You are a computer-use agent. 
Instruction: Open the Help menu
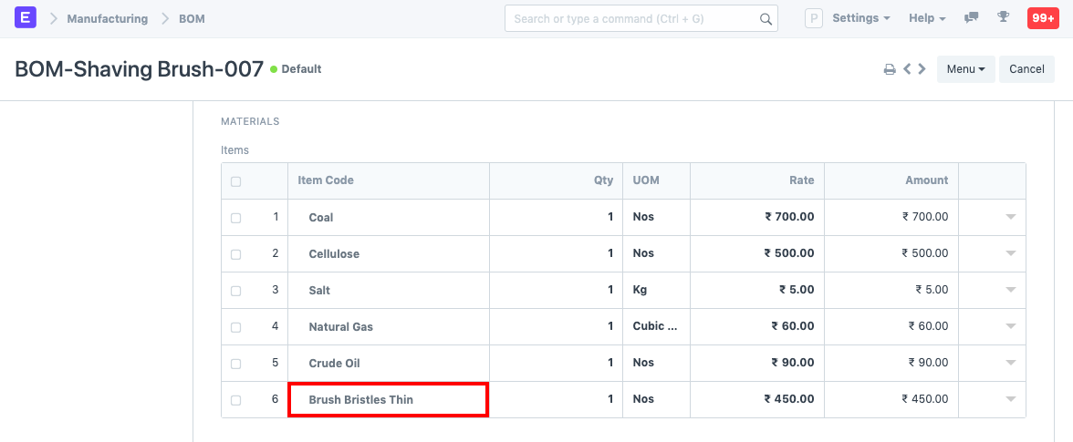pyautogui.click(x=927, y=18)
